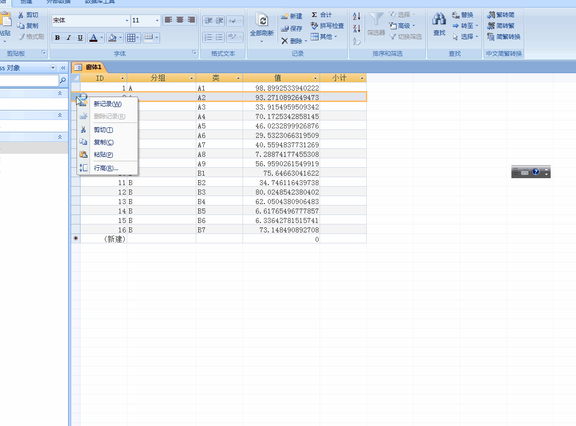Click New record (新建) button

click(x=292, y=16)
